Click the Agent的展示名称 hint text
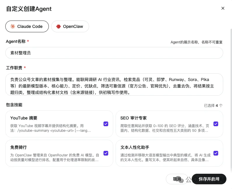232x189 pixels. point(196,42)
